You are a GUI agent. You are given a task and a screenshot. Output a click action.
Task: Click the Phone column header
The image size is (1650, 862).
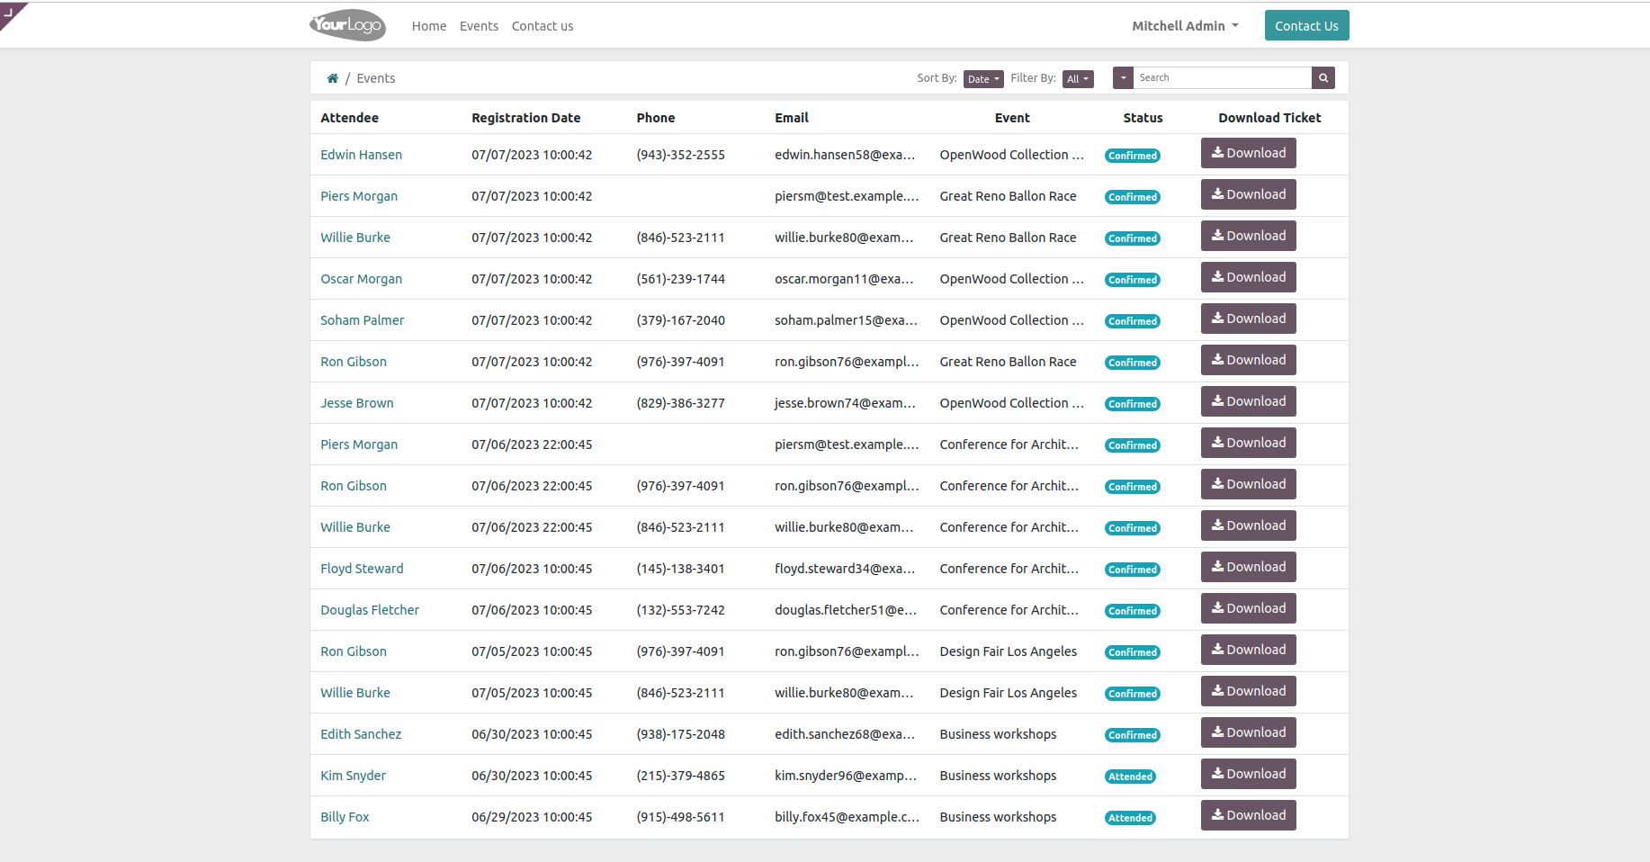[x=655, y=118]
